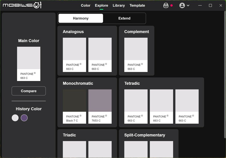This screenshot has width=226, height=158.
Task: Switch to the Explore tab
Action: [101, 5]
